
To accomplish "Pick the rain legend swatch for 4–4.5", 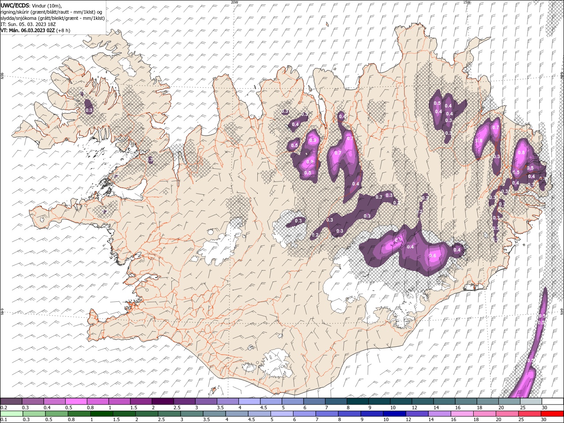I will click(x=236, y=413).
